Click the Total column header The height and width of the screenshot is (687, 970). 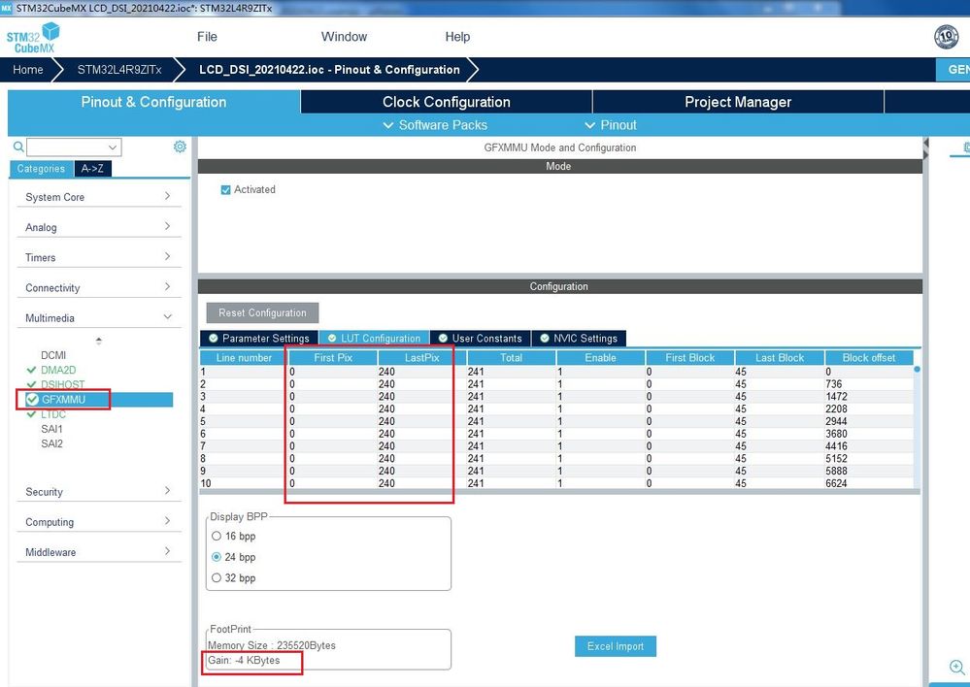point(511,357)
